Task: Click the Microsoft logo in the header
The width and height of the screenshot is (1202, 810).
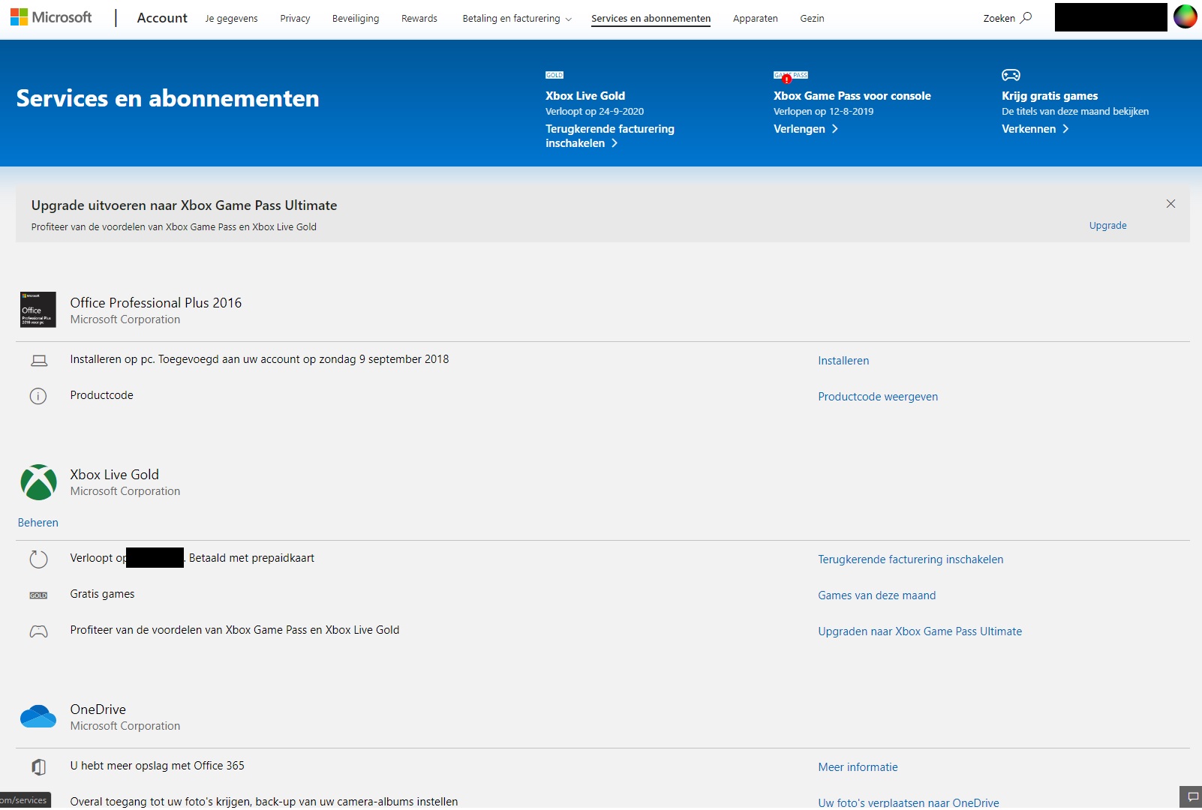Action: pyautogui.click(x=51, y=17)
